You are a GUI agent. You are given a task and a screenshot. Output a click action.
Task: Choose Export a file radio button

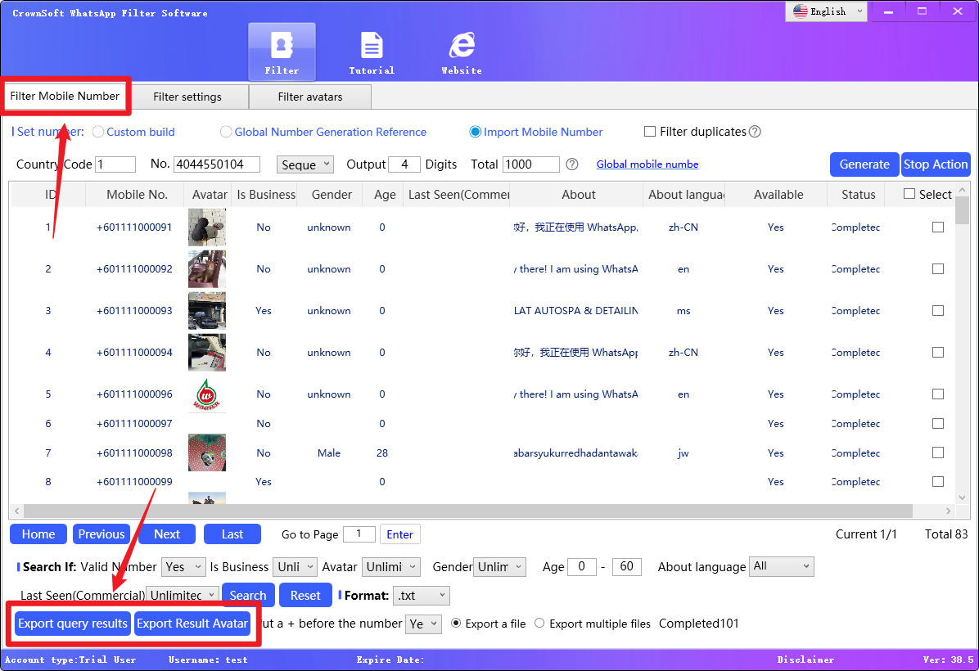[x=456, y=623]
